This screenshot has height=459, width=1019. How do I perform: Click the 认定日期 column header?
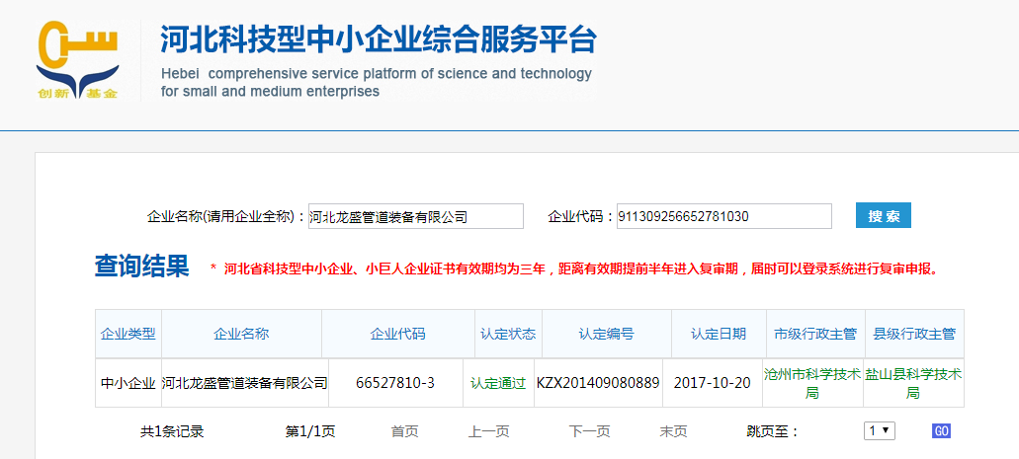719,334
